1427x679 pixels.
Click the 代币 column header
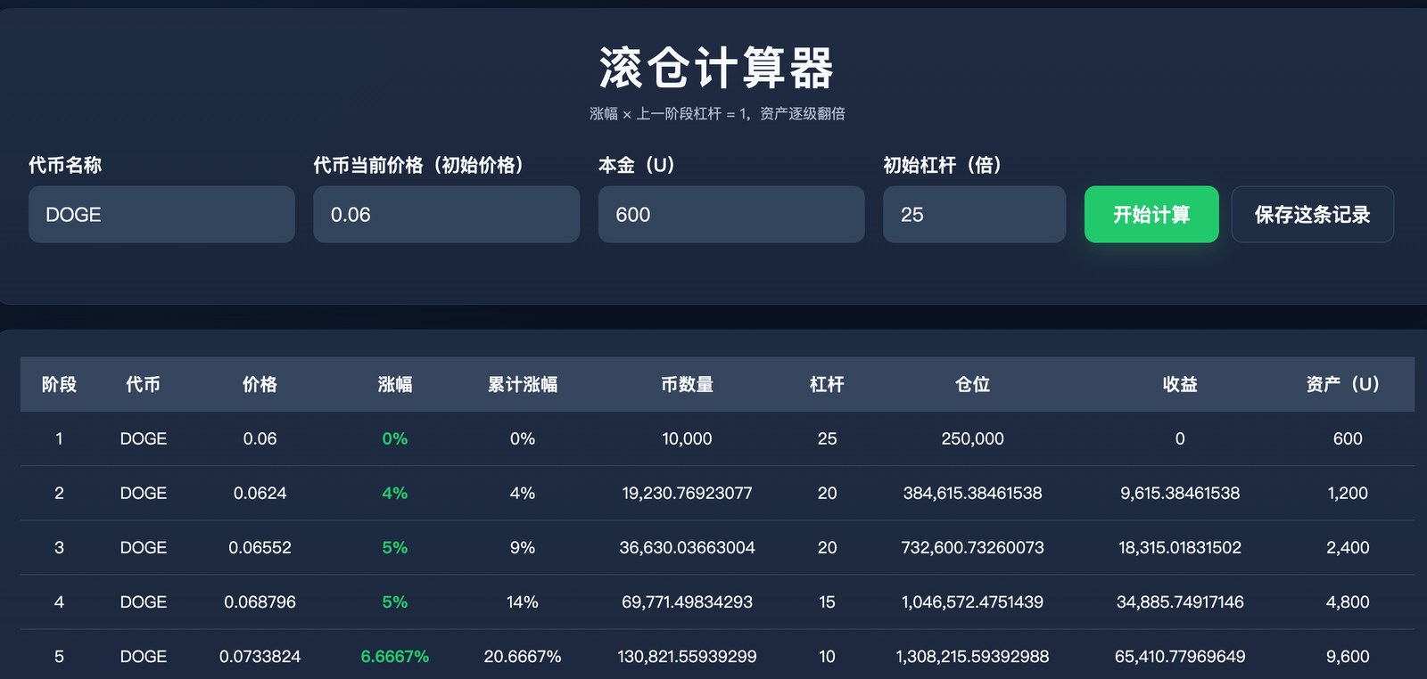[x=143, y=384]
